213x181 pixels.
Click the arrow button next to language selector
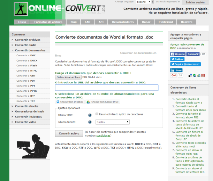point(153,2)
